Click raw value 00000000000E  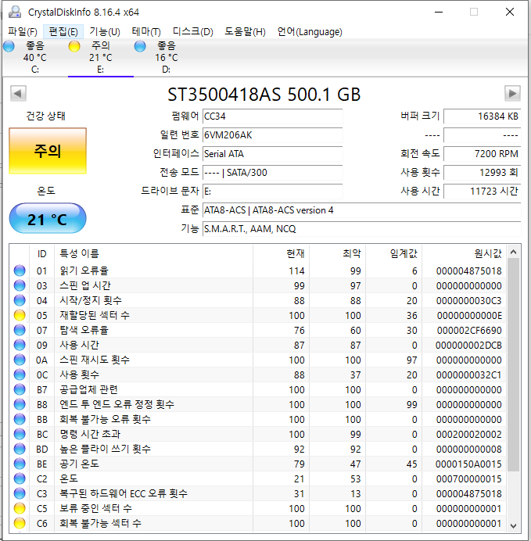tap(469, 315)
